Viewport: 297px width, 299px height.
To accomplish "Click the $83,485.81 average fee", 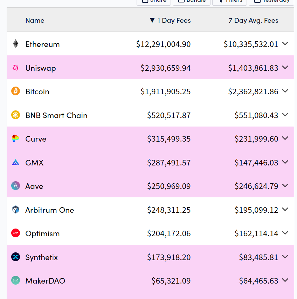I will coord(259,257).
